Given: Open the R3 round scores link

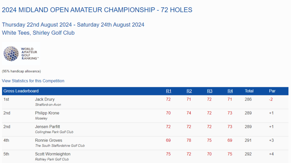Looking at the screenshot, I should tap(209, 91).
